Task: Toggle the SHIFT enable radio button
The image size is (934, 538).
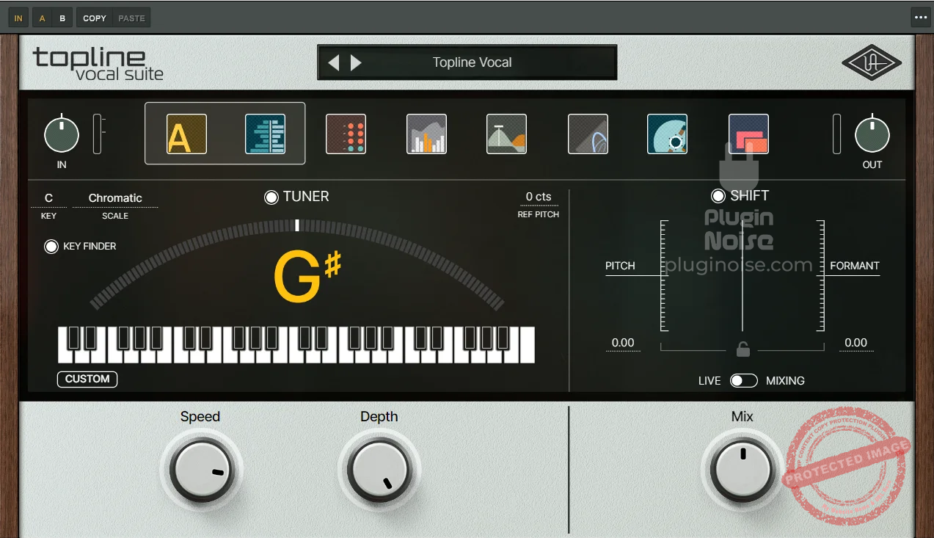Action: [x=718, y=196]
